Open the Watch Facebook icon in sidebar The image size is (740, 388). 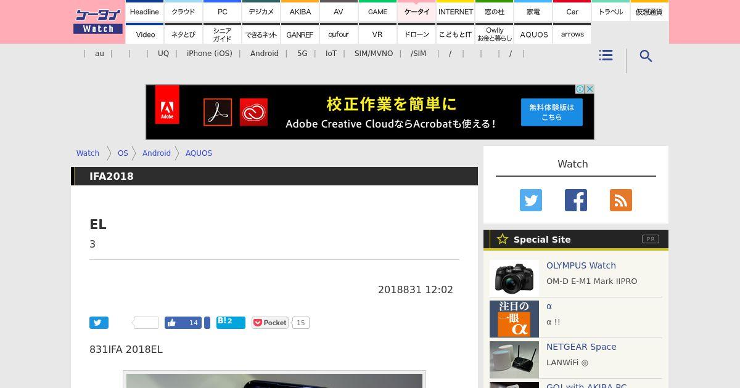point(576,200)
